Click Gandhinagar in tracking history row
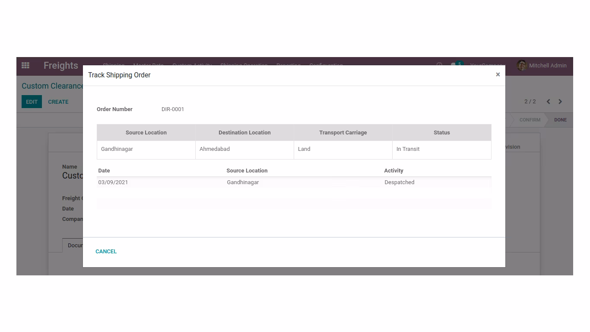The image size is (590, 332). (243, 182)
